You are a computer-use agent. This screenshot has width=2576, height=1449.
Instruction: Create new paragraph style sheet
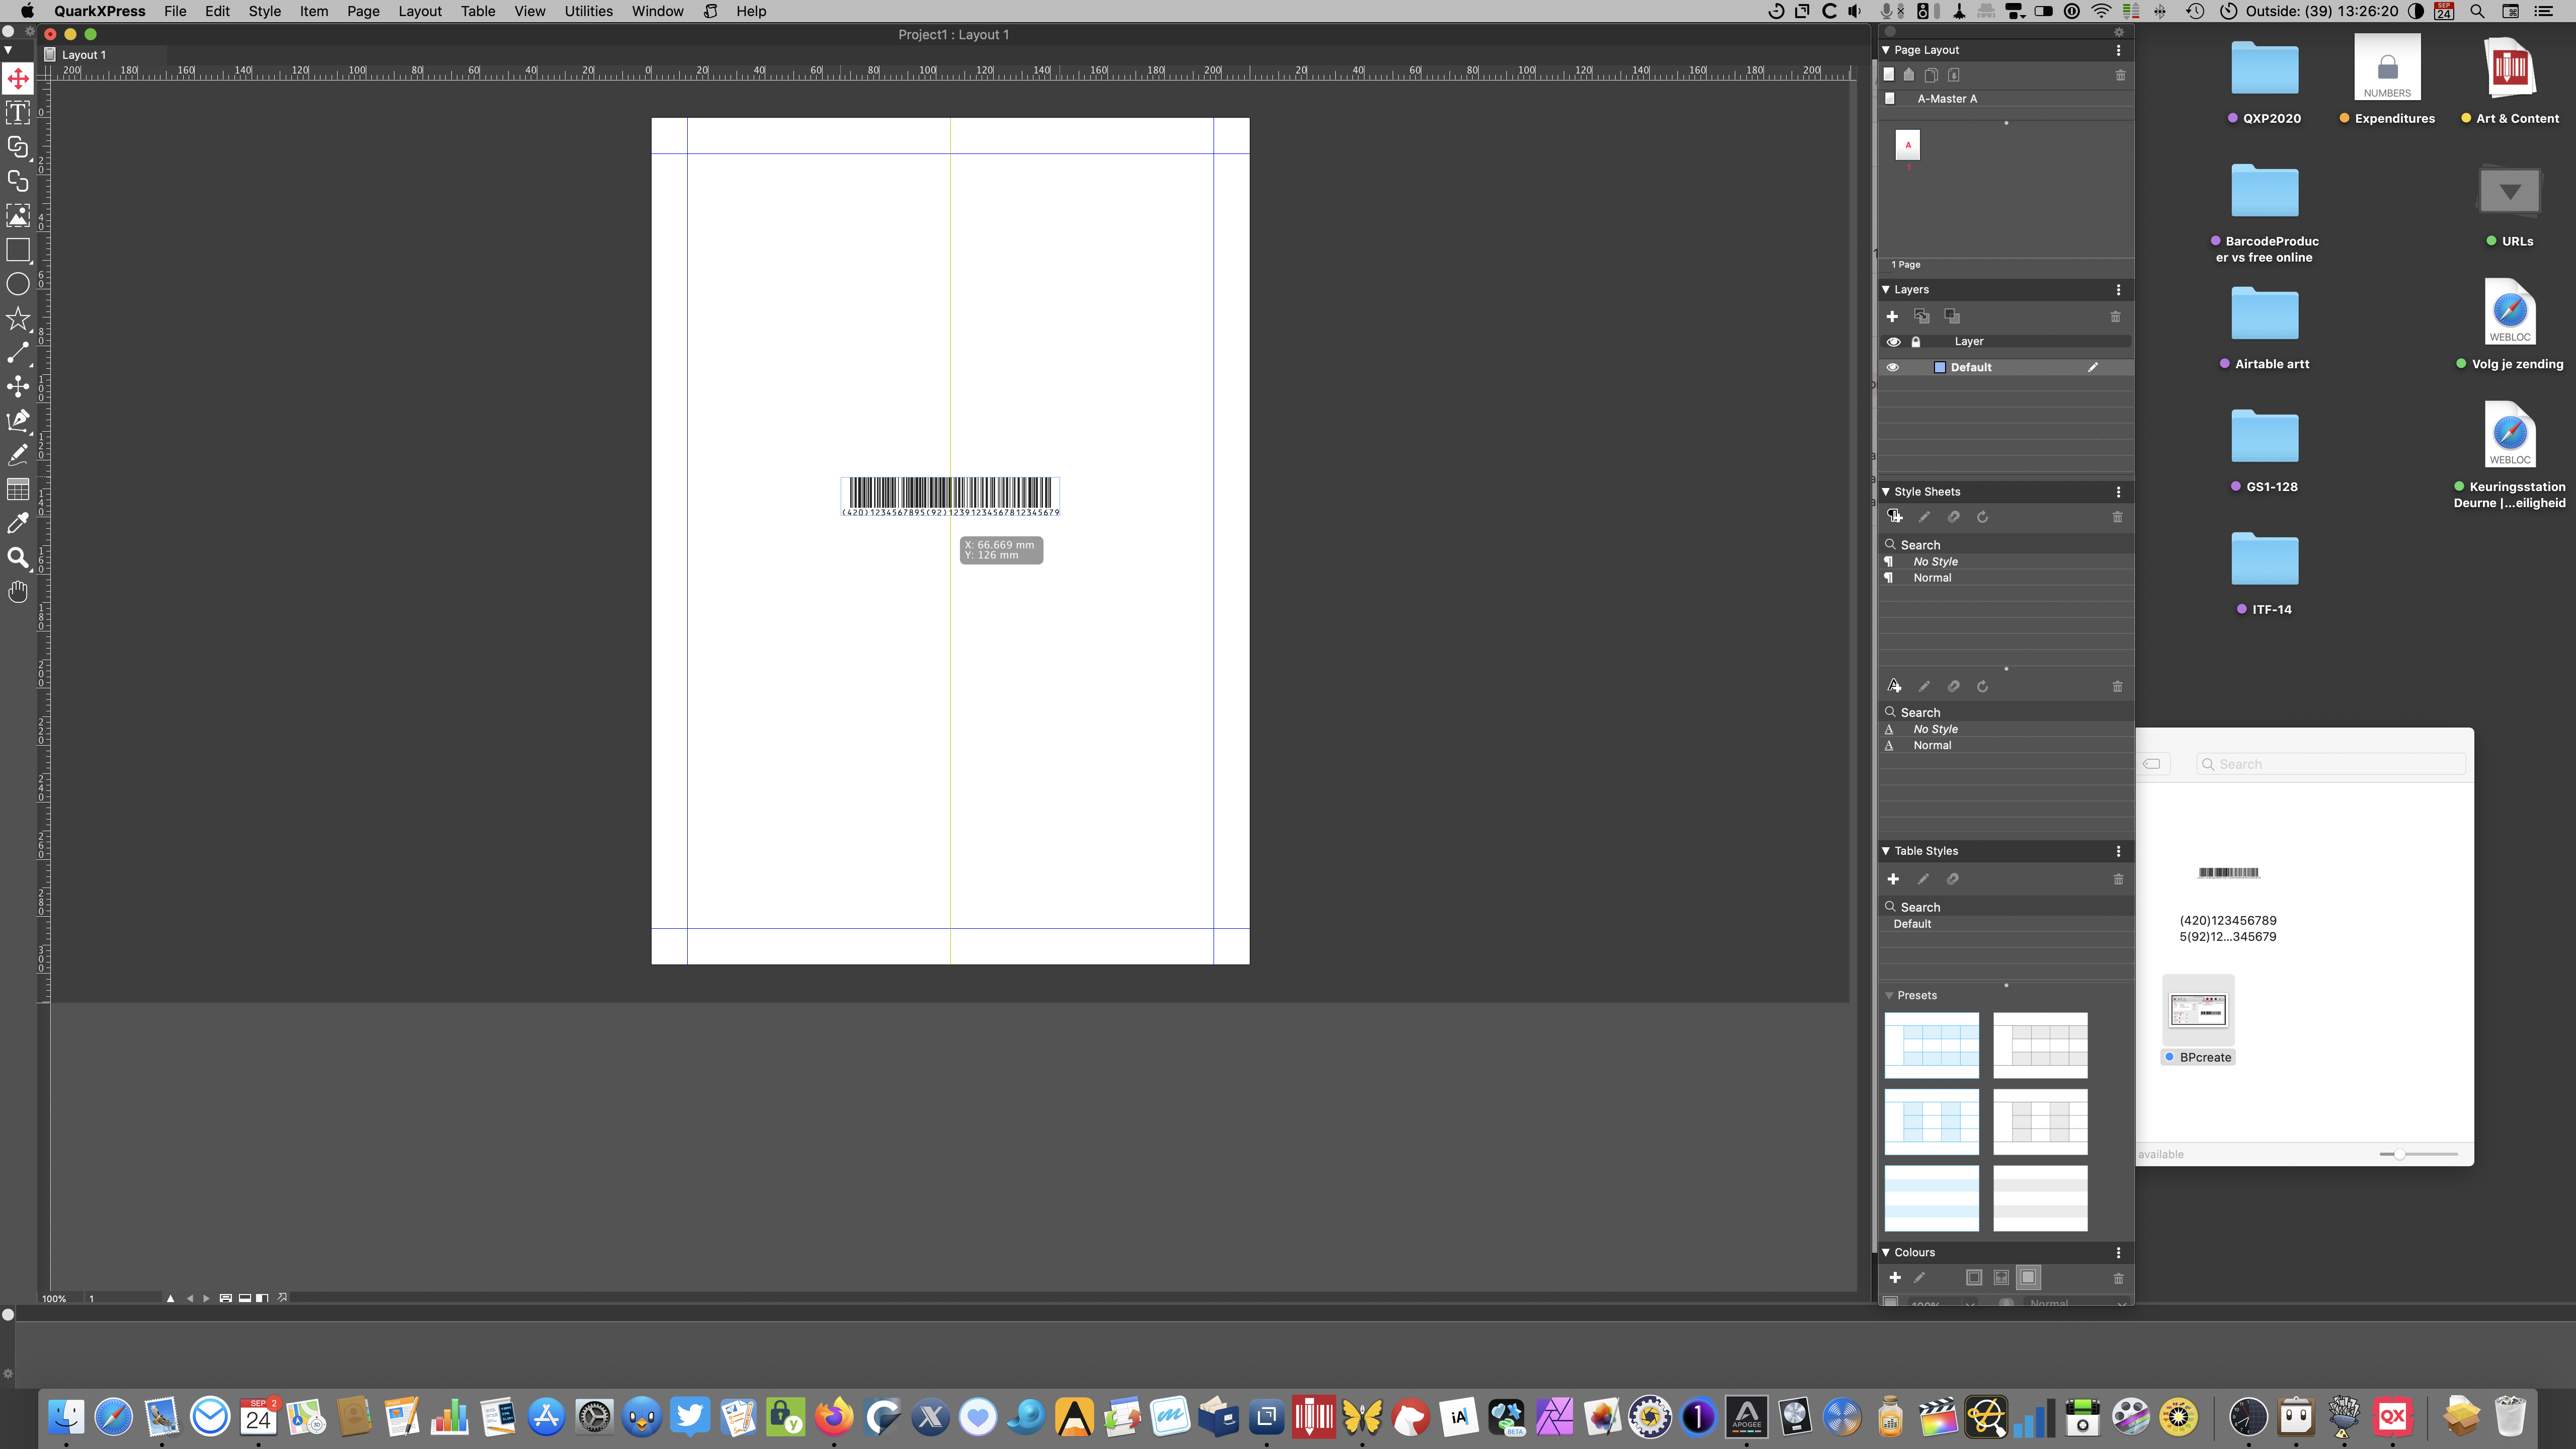click(1894, 516)
